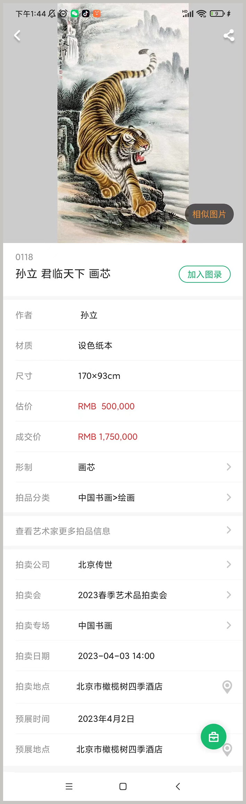Tap the WeChat icon in status bar
The height and width of the screenshot is (804, 246).
pos(75,14)
